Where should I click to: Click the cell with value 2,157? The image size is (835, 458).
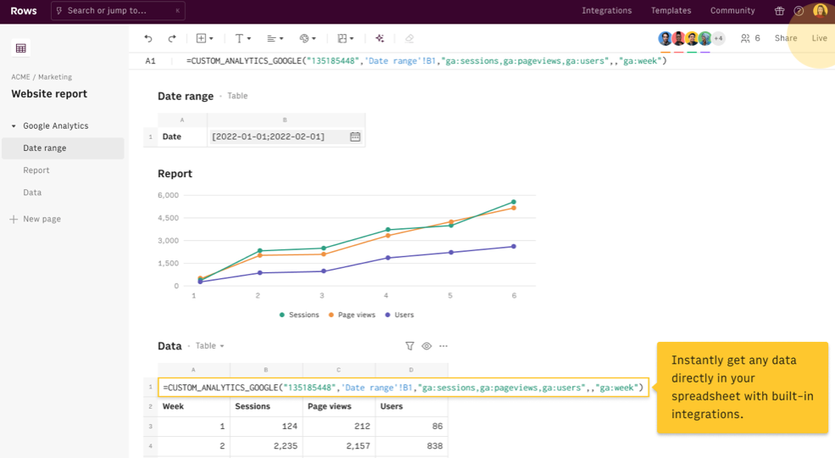tap(339, 446)
